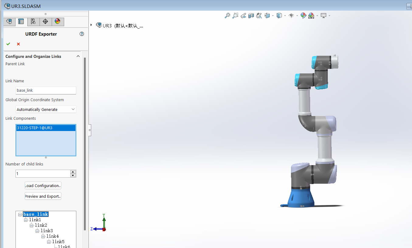Click the Number of child links field
This screenshot has height=248, width=412.
(43, 174)
